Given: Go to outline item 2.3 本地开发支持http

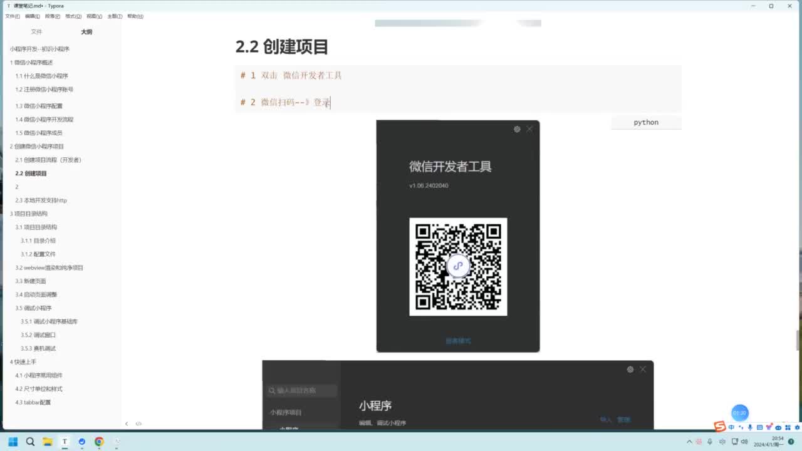Looking at the screenshot, I should (41, 200).
